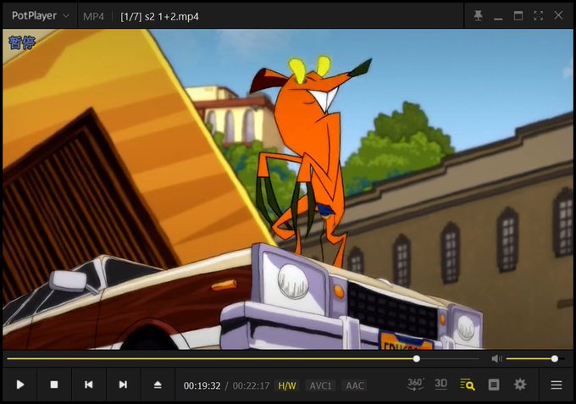The image size is (576, 404).
Task: Skip to the next file in playlist
Action: (x=123, y=385)
